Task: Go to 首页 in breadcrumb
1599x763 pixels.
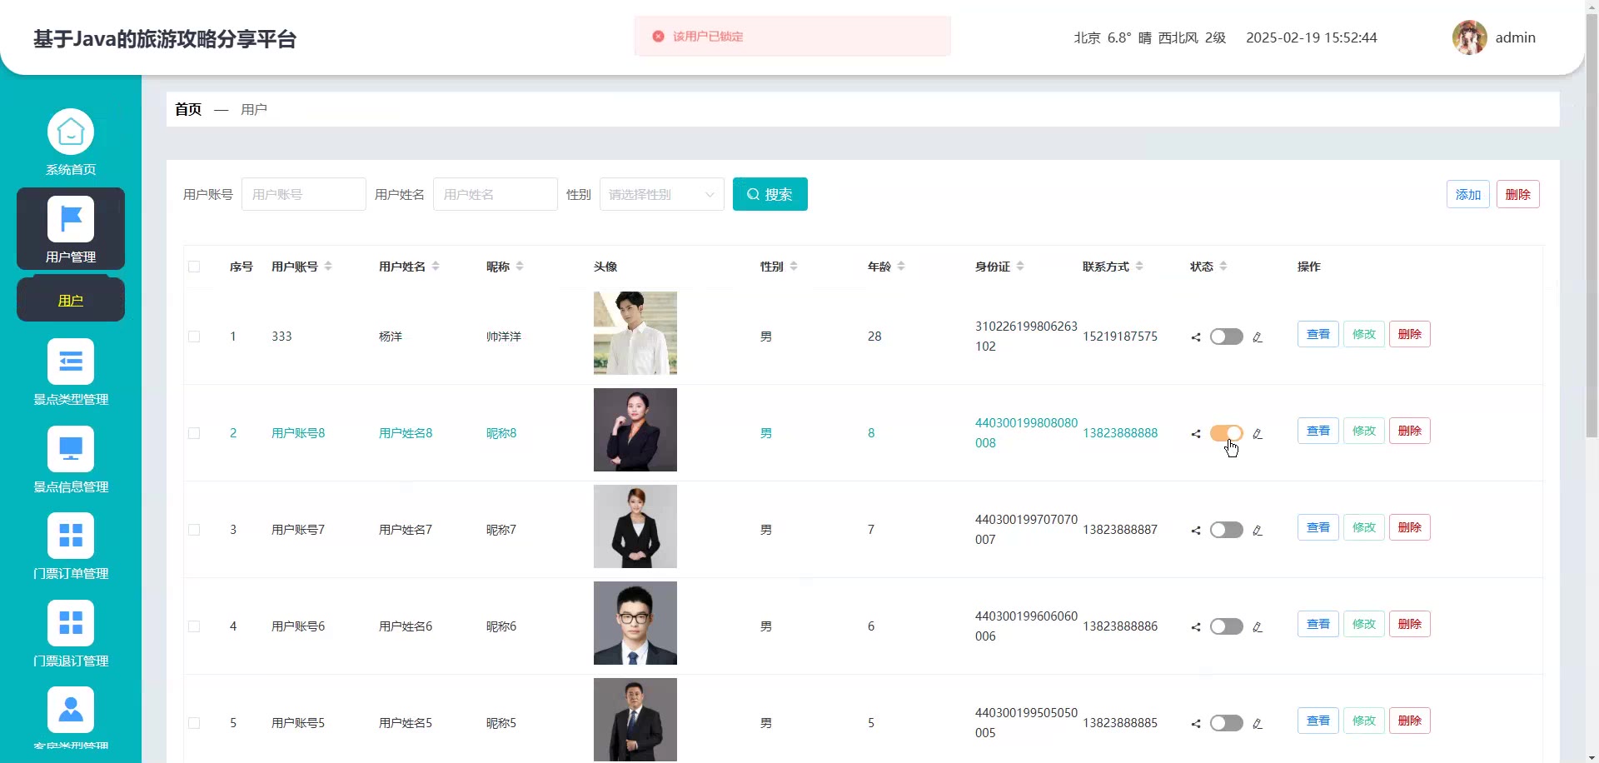Action: click(188, 109)
